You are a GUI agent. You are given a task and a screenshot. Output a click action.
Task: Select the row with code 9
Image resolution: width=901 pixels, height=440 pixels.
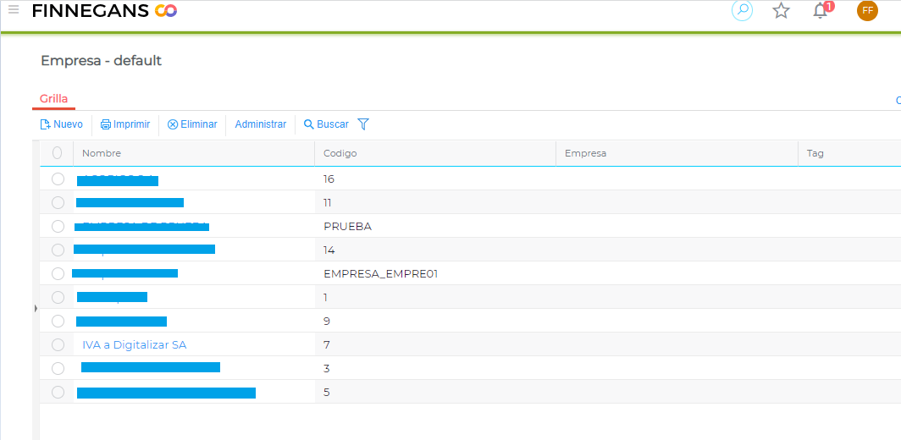[58, 321]
